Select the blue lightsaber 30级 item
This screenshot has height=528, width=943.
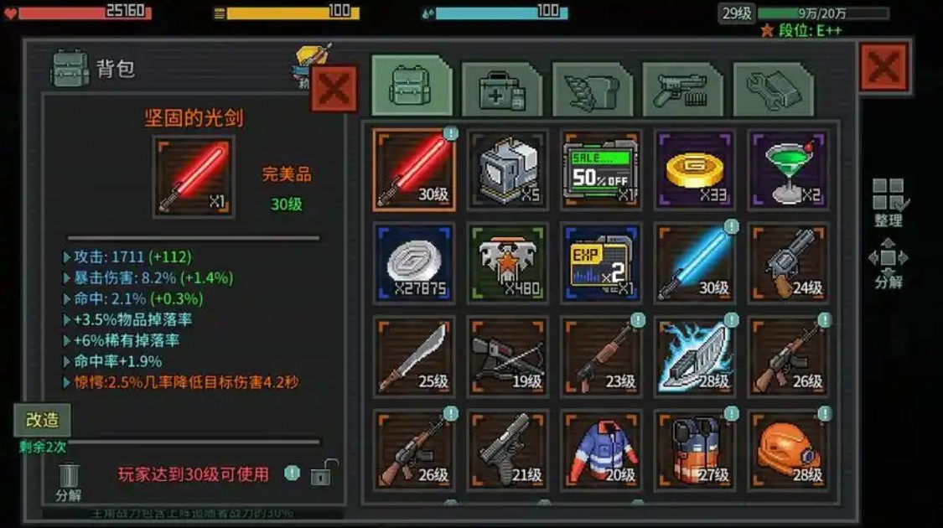695,263
